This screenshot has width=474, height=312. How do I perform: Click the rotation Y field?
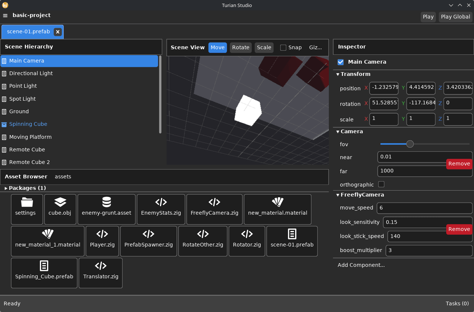click(x=421, y=104)
